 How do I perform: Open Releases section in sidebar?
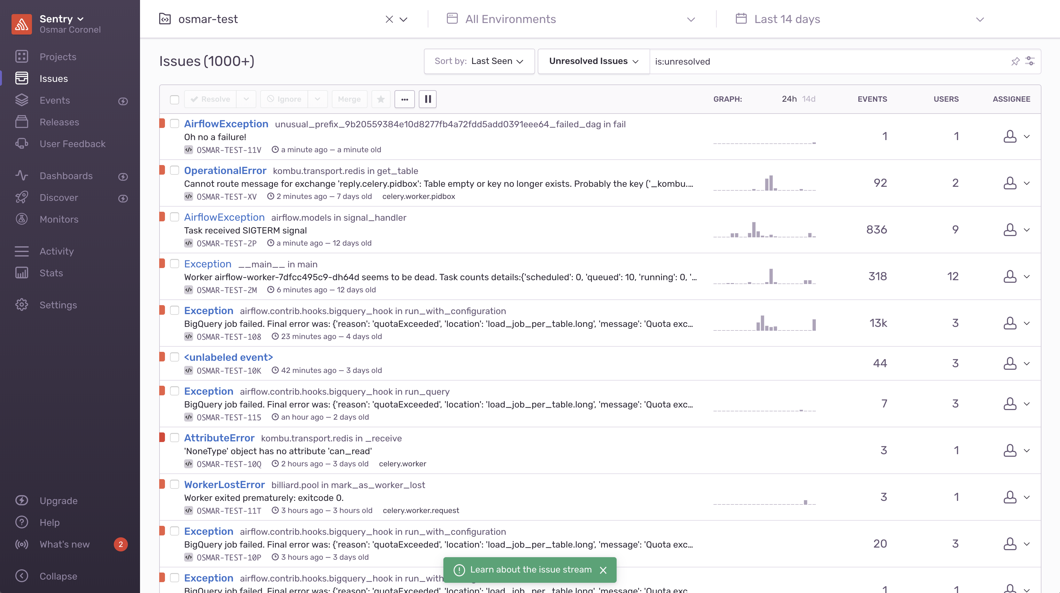[60, 122]
